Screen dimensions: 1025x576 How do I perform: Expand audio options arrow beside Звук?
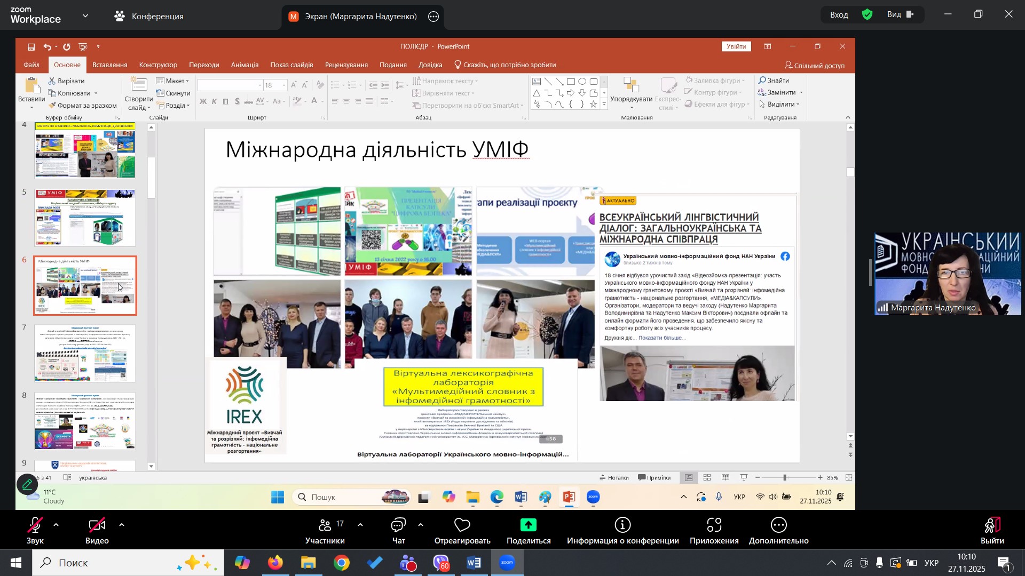56,525
